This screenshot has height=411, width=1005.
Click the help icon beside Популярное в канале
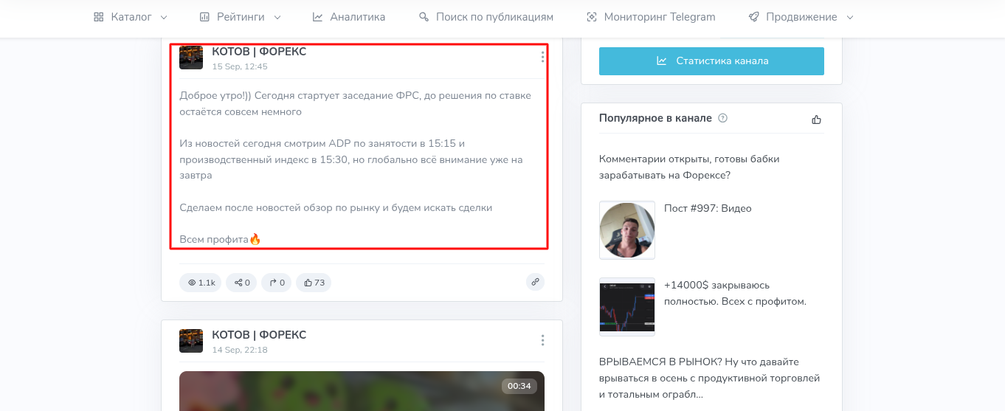pos(723,118)
